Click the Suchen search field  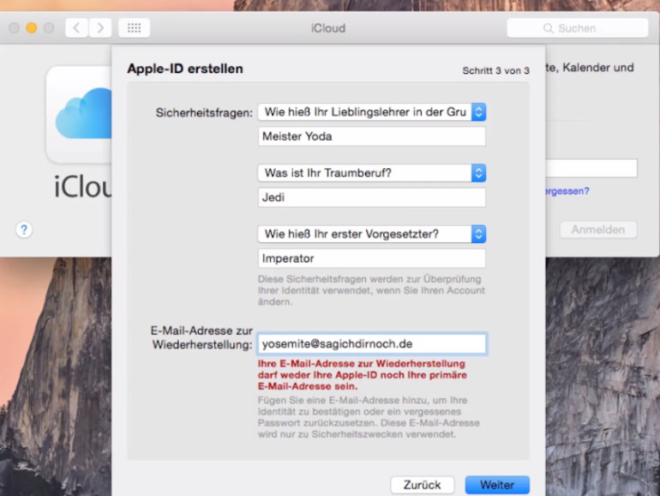tap(578, 28)
